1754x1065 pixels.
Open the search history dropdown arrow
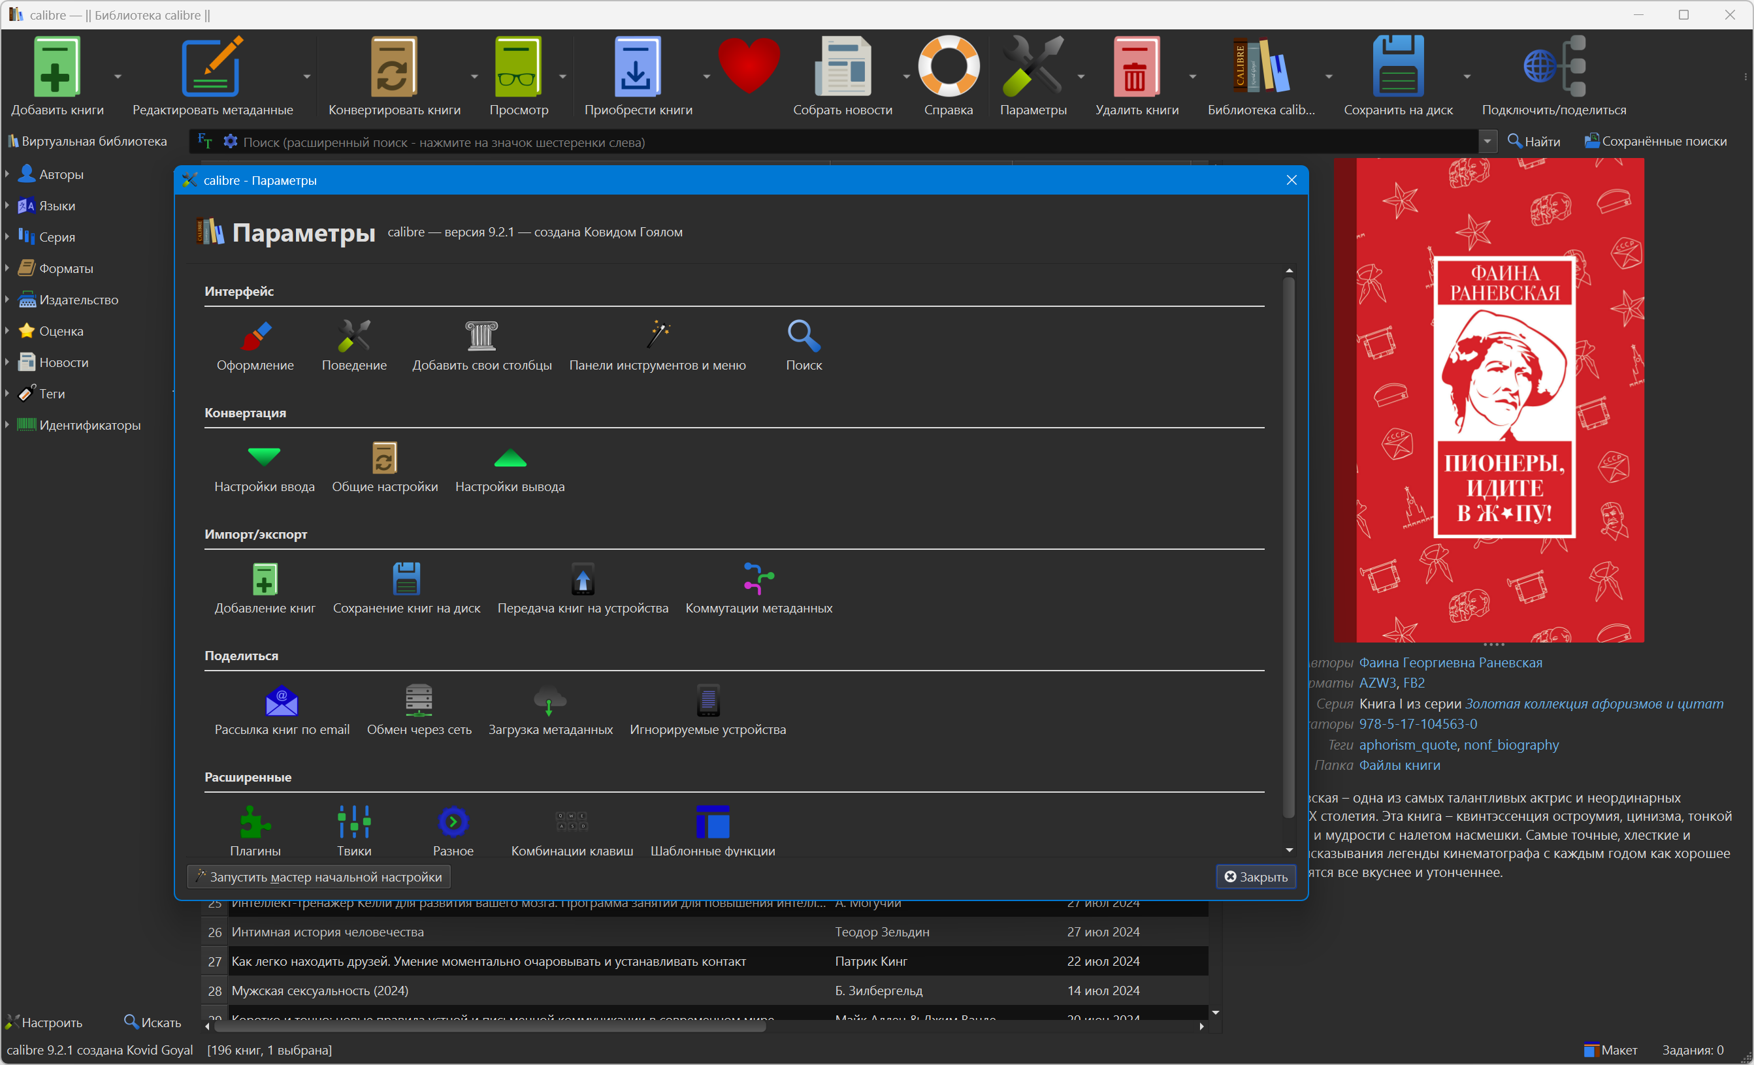click(1487, 142)
